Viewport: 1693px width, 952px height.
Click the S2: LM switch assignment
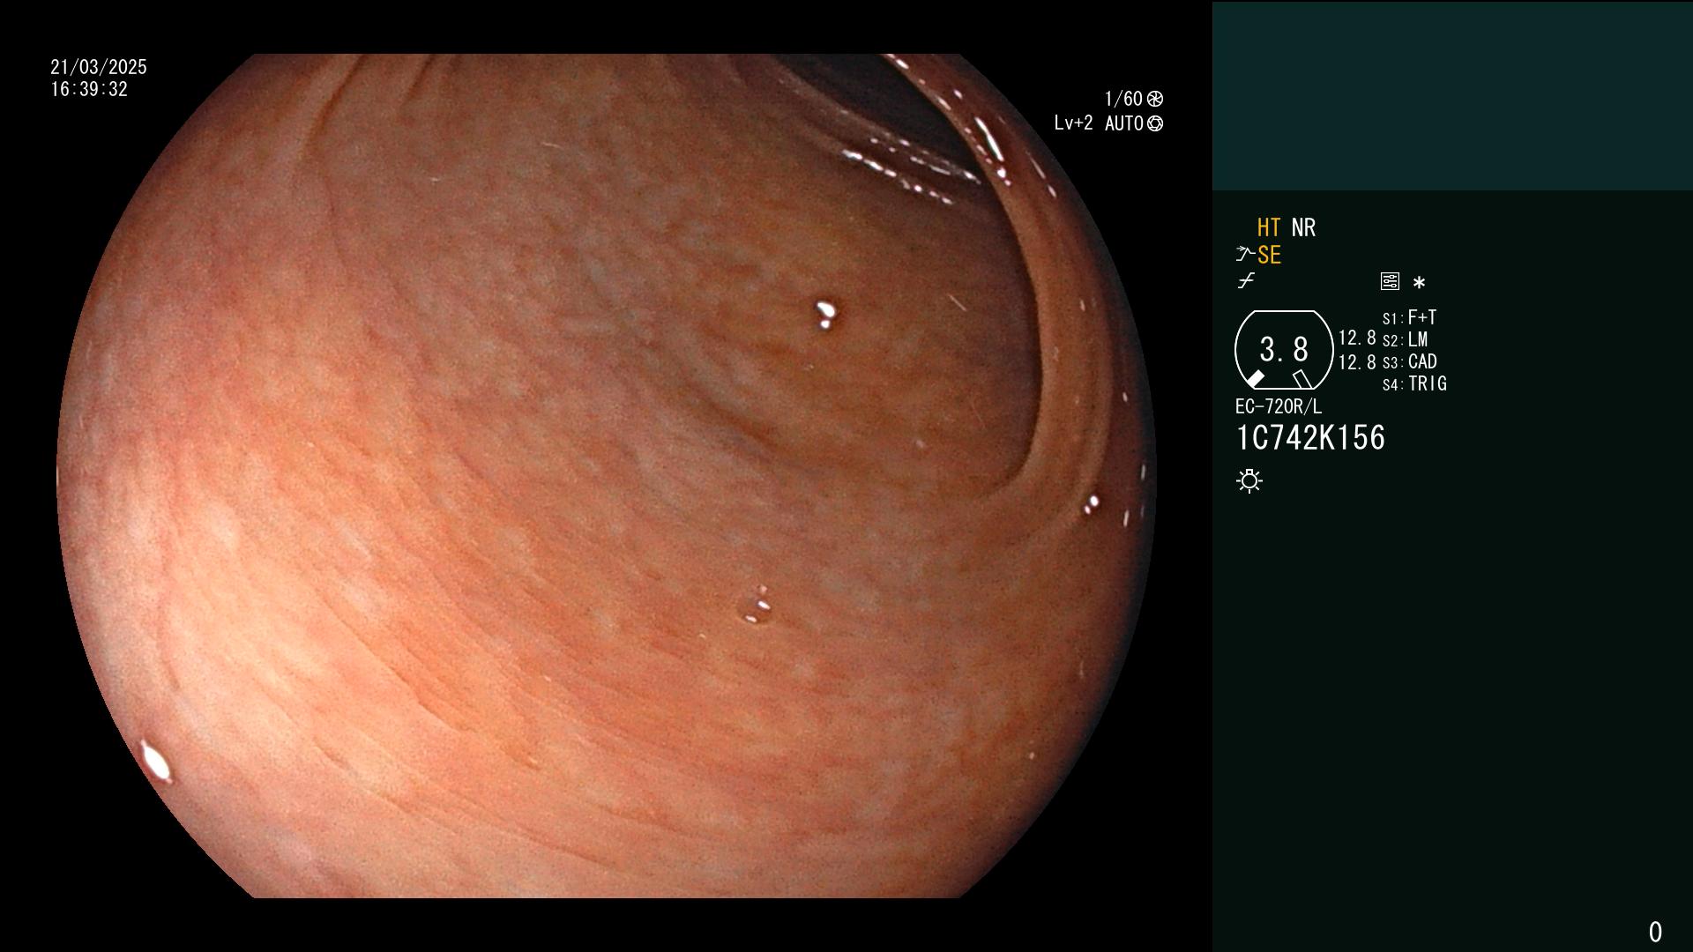(x=1405, y=339)
